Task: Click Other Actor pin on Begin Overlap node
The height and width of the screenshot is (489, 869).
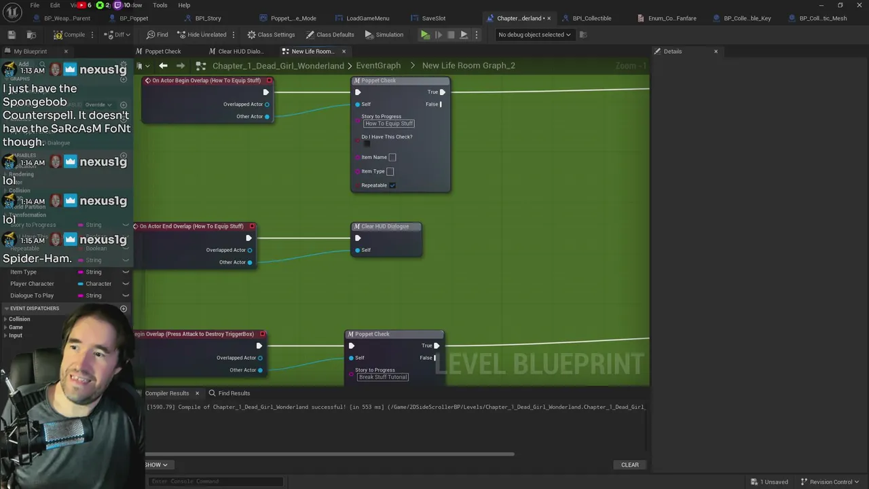Action: 267,117
